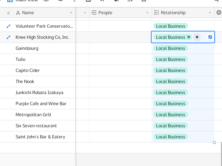
Task: Click the plus button to add an option
Action: [x=197, y=37]
